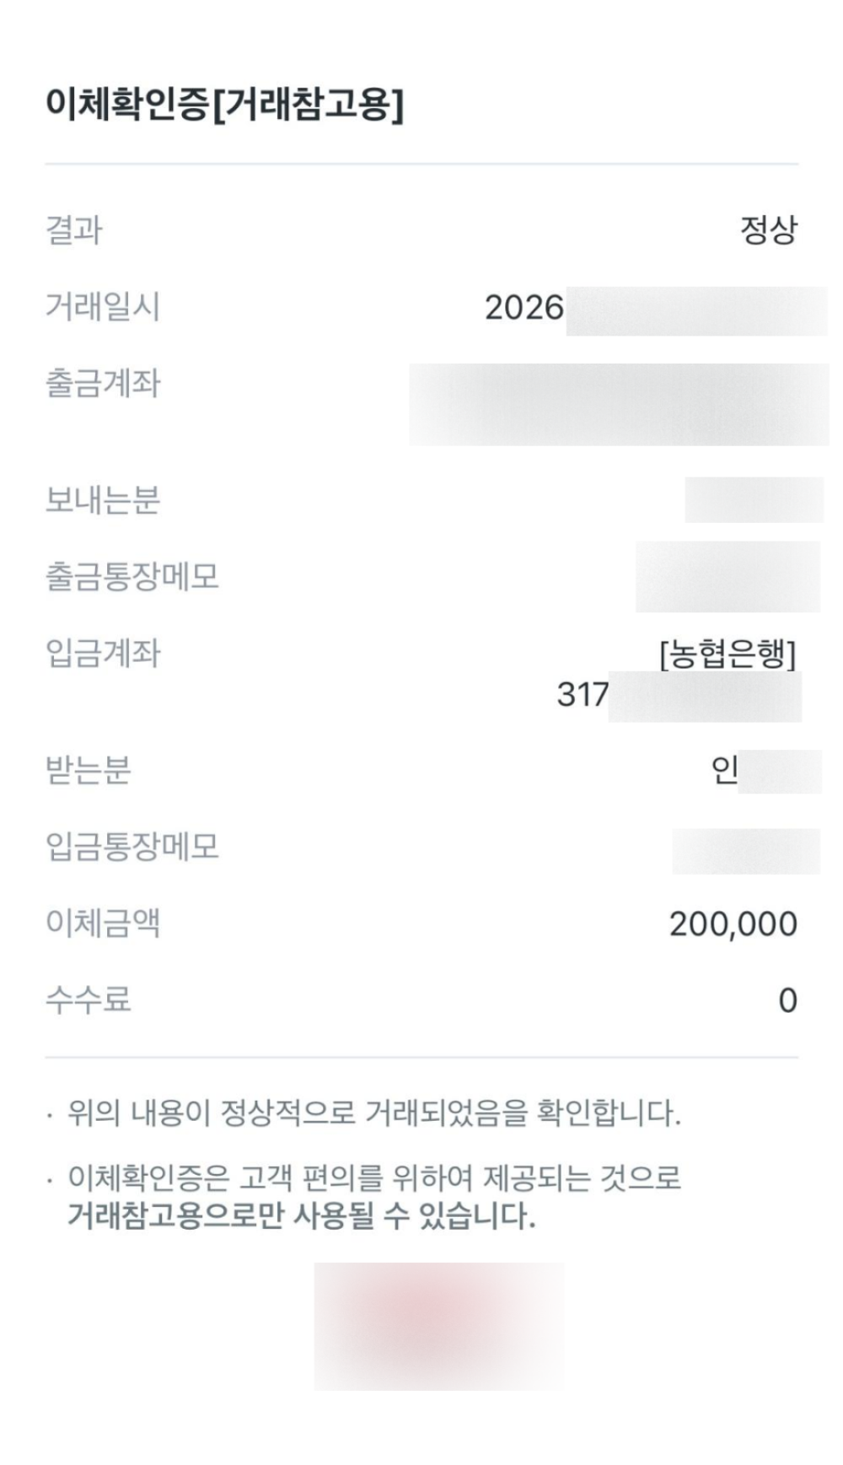Click the 입금계좌 label
The image size is (843, 1465).
(102, 654)
